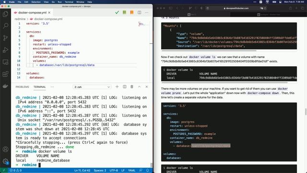Click horizontal scrollbar under Mounts code block
307x173 pixels.
pyautogui.click(x=209, y=50)
